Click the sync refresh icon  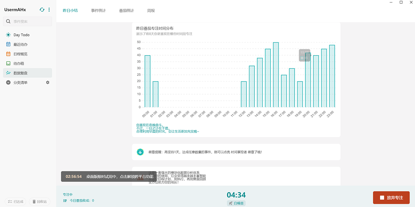click(42, 10)
